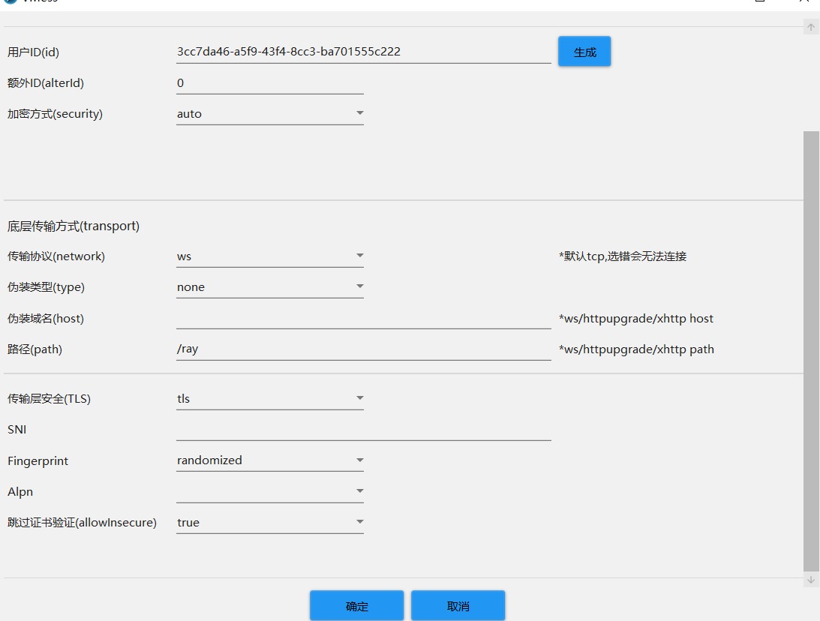Click the 伪装域名(host) input field
This screenshot has width=820, height=621.
pos(363,319)
